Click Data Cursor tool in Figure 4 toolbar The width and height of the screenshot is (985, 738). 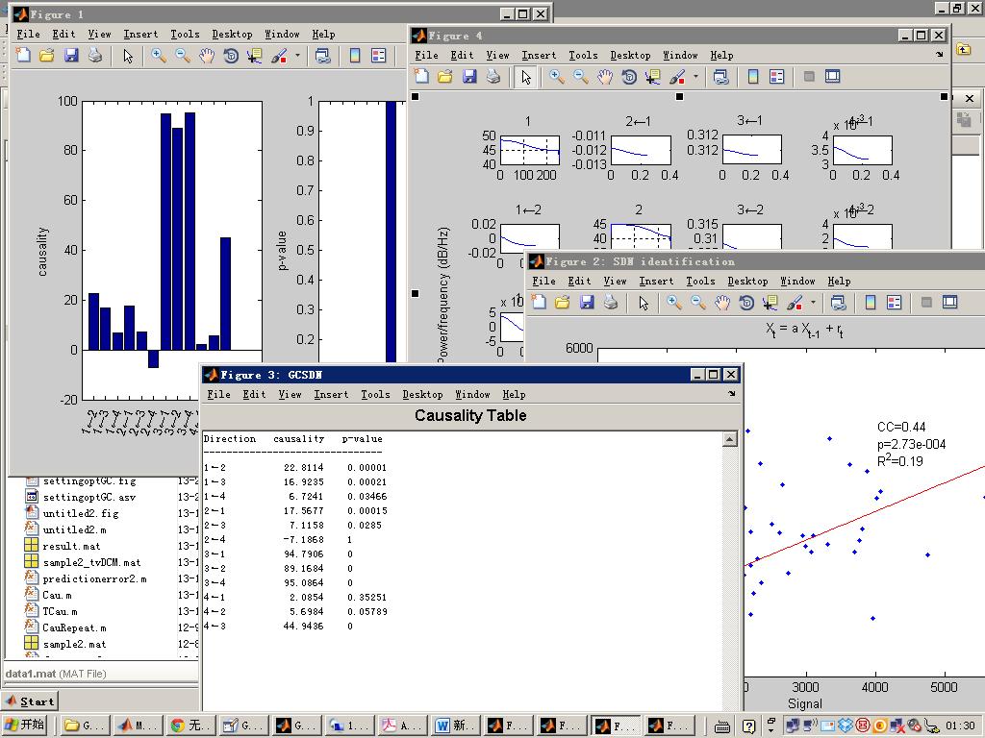[x=653, y=77]
